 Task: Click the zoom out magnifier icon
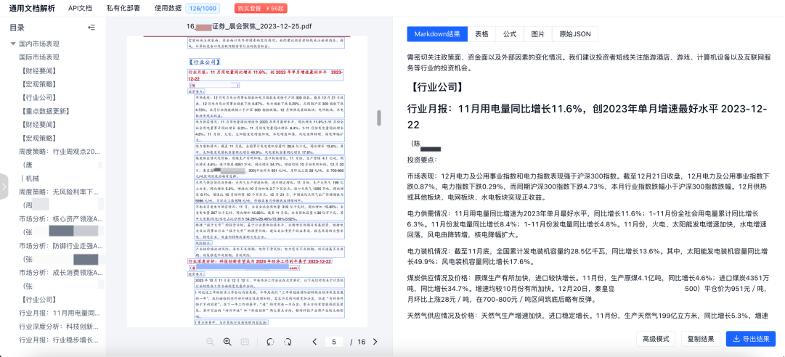click(210, 341)
